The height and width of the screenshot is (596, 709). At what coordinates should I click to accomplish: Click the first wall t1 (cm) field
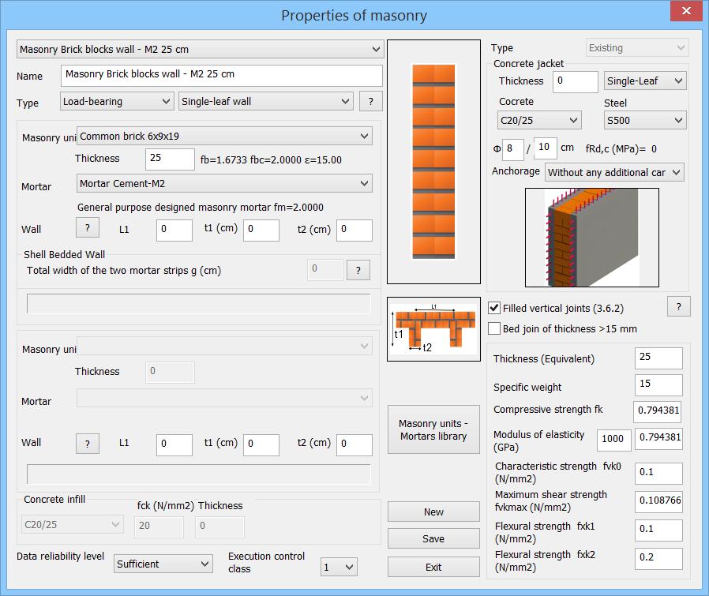click(261, 231)
